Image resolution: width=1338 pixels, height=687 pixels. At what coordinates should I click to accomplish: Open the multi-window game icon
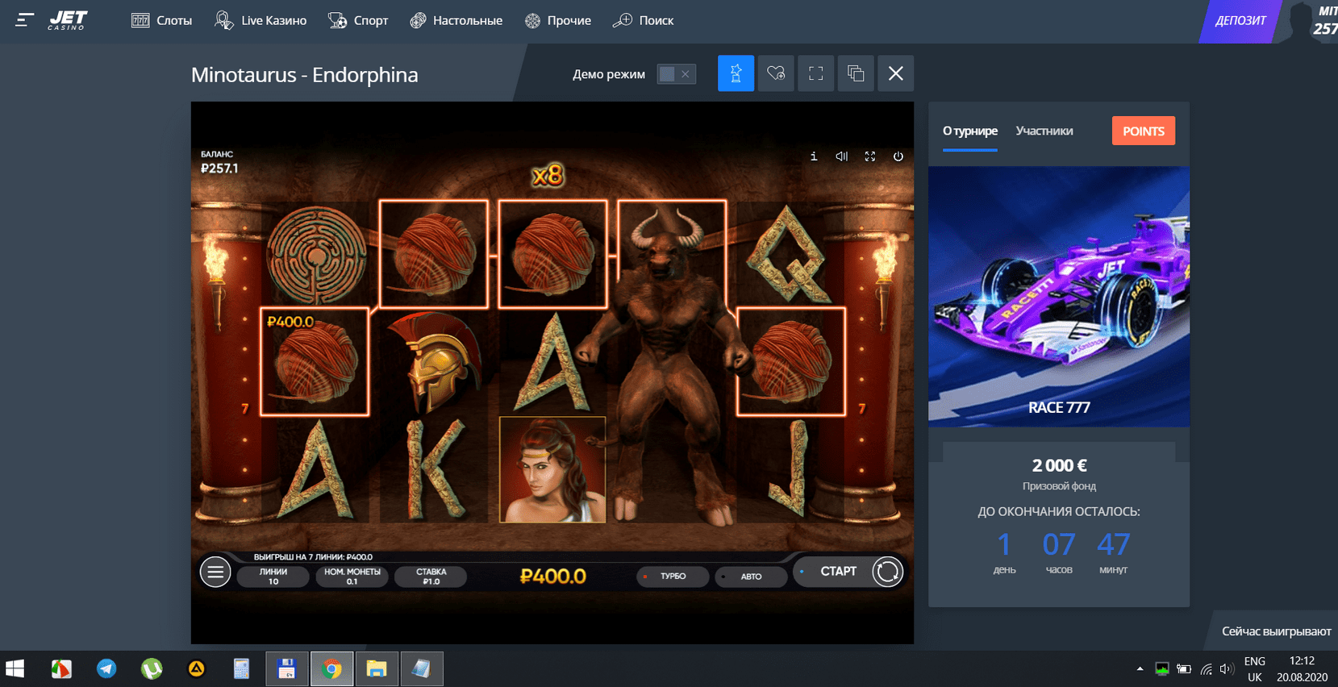tap(856, 73)
